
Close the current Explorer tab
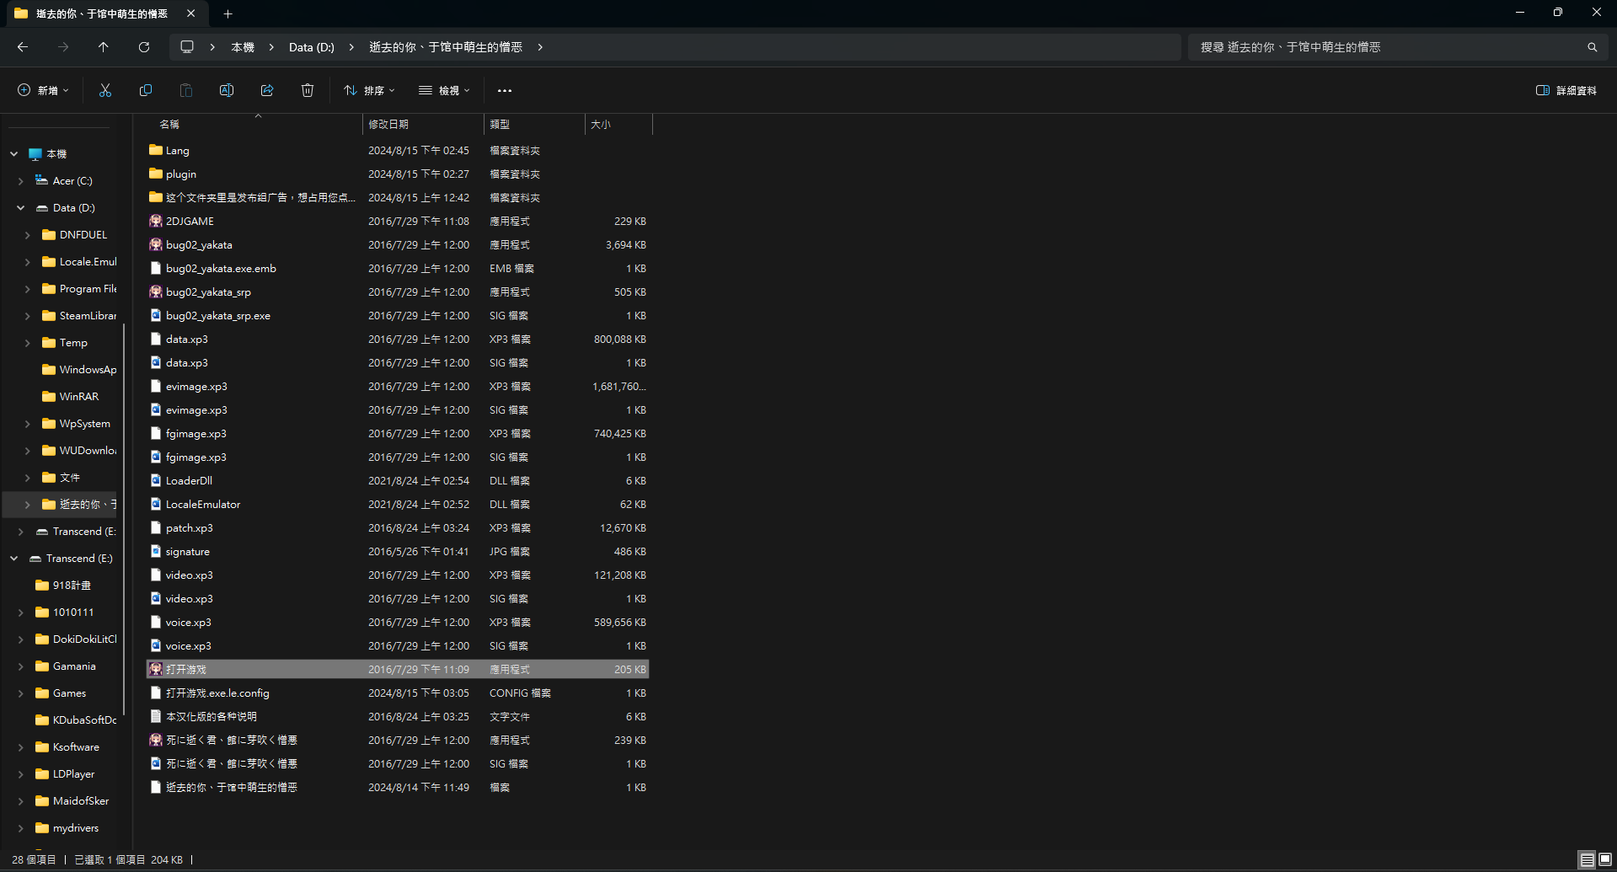pyautogui.click(x=191, y=13)
